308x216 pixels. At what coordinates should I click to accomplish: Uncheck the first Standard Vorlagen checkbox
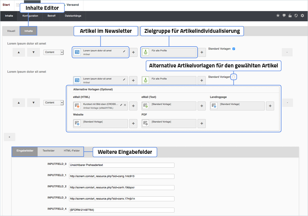[234, 49]
